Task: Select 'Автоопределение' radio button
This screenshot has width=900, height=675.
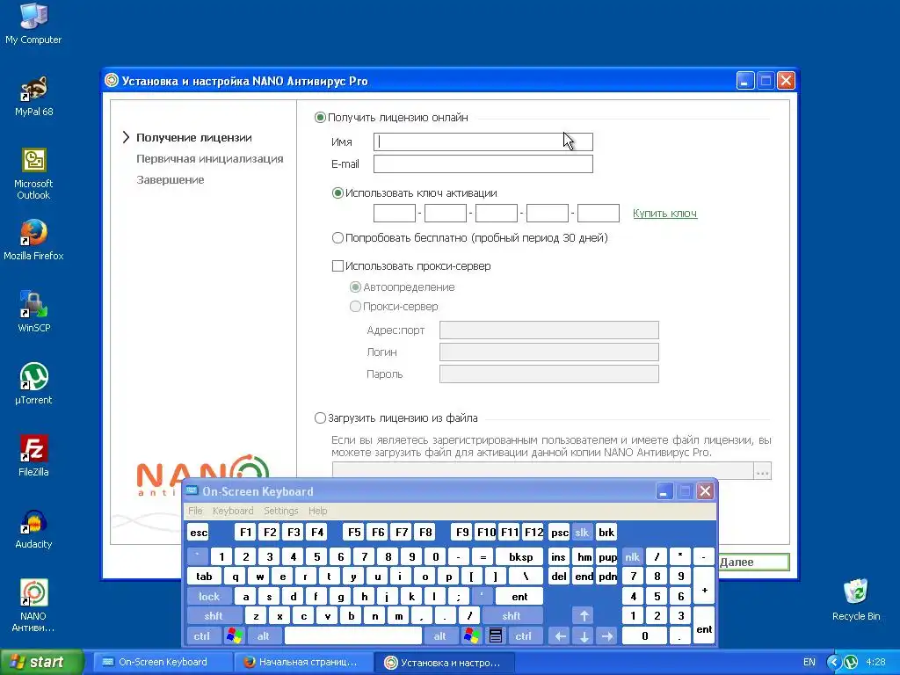Action: (356, 287)
